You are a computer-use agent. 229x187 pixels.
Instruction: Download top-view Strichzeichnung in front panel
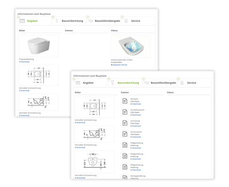tap(81, 123)
